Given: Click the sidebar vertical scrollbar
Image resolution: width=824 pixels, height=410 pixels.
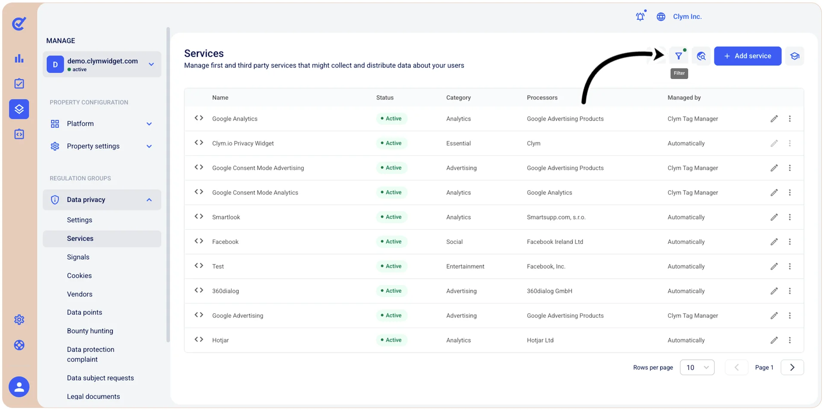Looking at the screenshot, I should (168, 185).
